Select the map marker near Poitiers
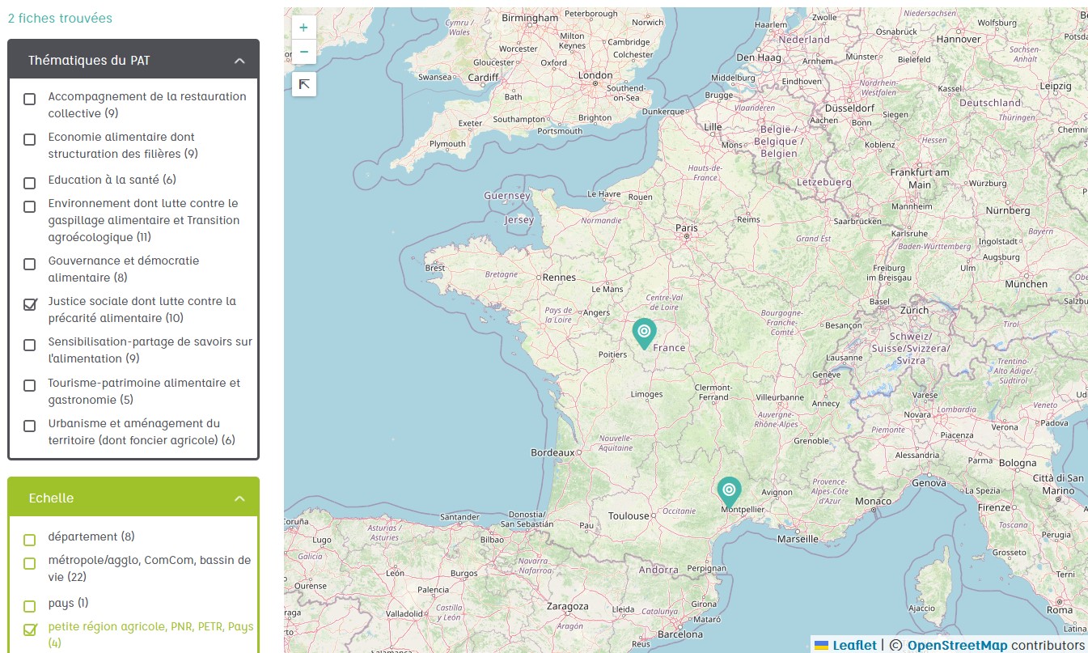The width and height of the screenshot is (1088, 653). point(644,333)
